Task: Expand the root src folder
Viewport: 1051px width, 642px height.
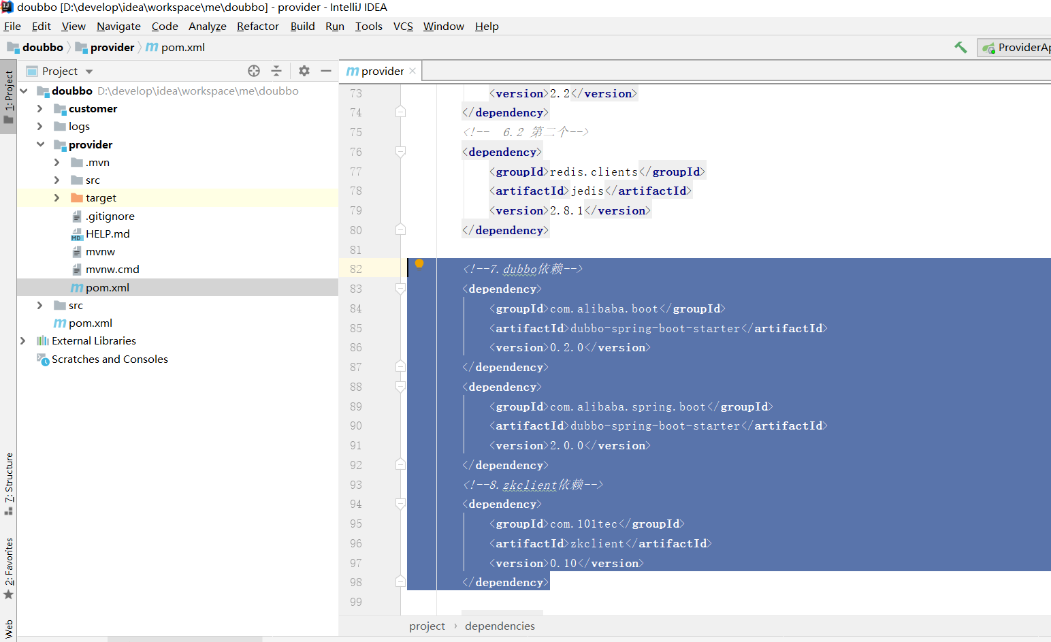Action: pyautogui.click(x=39, y=305)
